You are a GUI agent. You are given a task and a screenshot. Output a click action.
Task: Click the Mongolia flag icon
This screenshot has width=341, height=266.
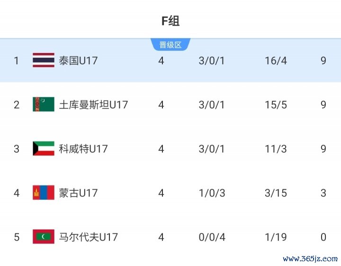point(43,193)
